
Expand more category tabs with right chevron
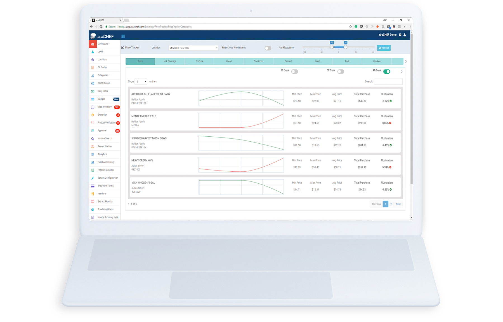point(406,62)
